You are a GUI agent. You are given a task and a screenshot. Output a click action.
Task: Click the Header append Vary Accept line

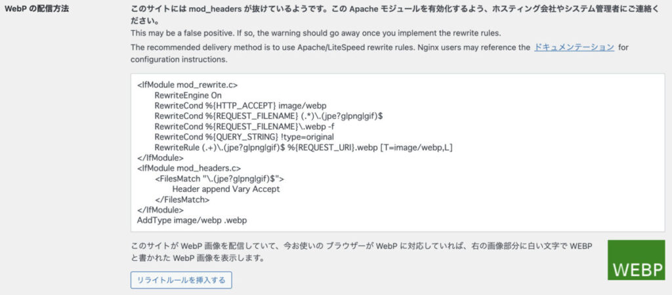tap(226, 189)
